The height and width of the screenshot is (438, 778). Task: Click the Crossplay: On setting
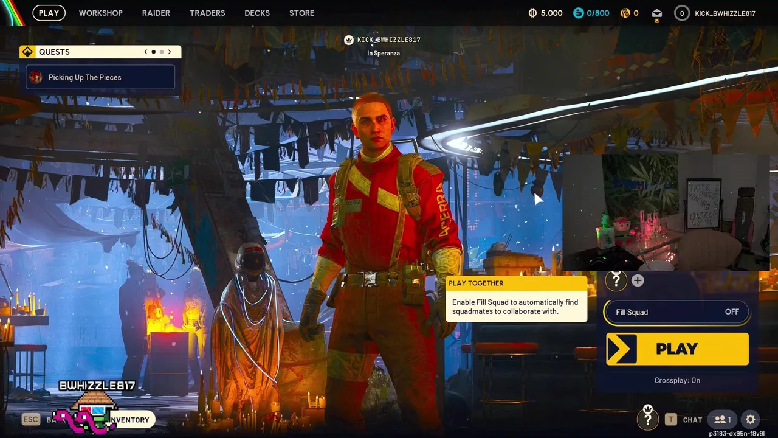pyautogui.click(x=677, y=380)
